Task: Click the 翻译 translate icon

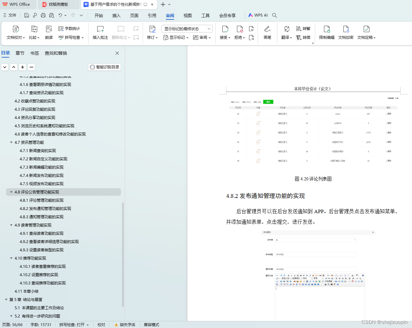Action: (286, 33)
